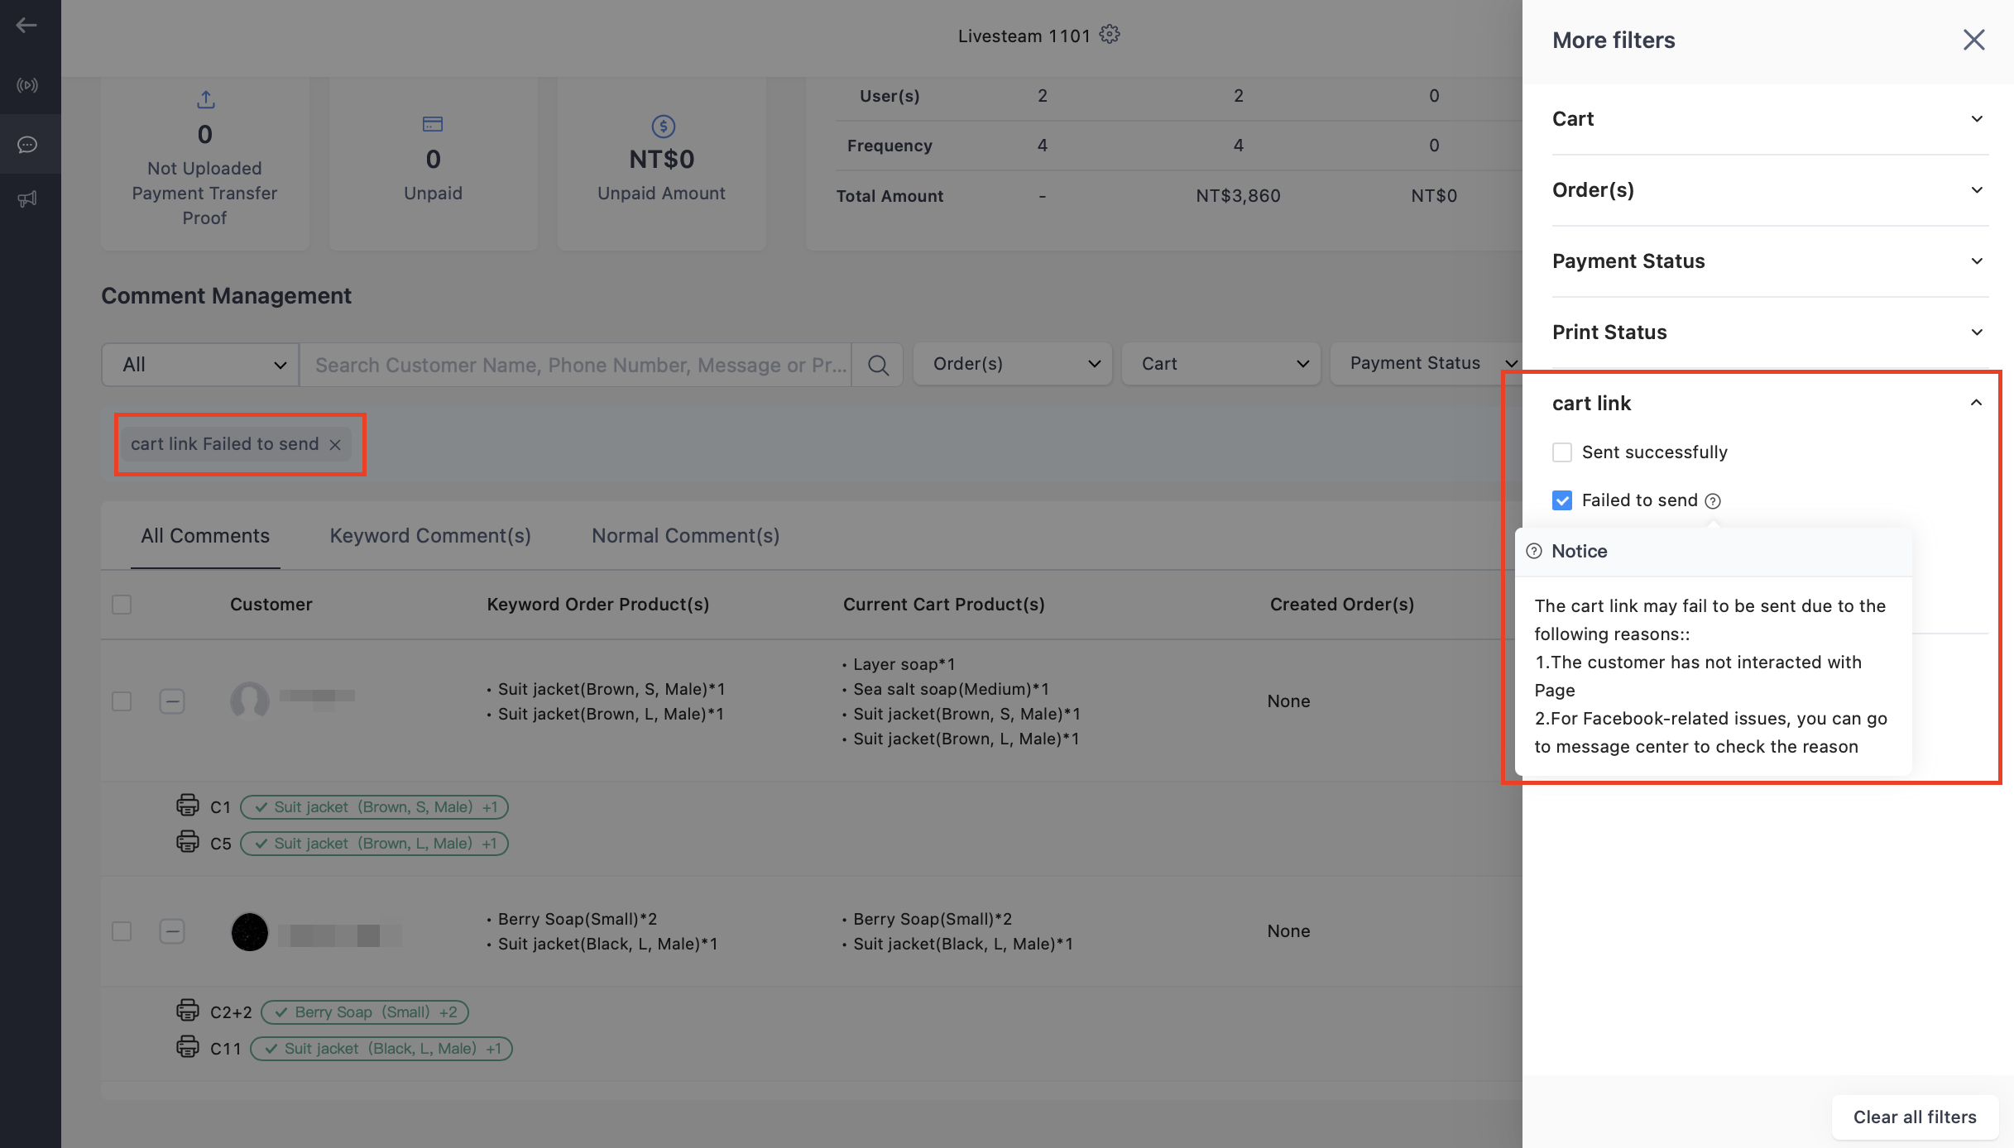Select the Berry Soap customer row checkbox
The width and height of the screenshot is (2014, 1148).
pyautogui.click(x=122, y=932)
